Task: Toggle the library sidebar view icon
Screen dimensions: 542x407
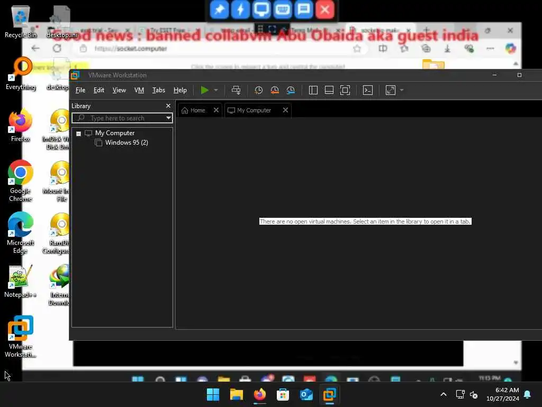Action: coord(313,90)
